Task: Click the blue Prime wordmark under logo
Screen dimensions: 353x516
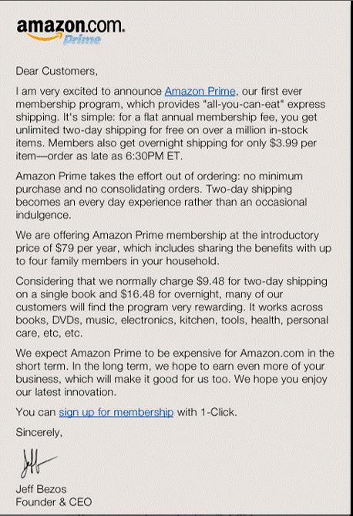Action: [82, 39]
